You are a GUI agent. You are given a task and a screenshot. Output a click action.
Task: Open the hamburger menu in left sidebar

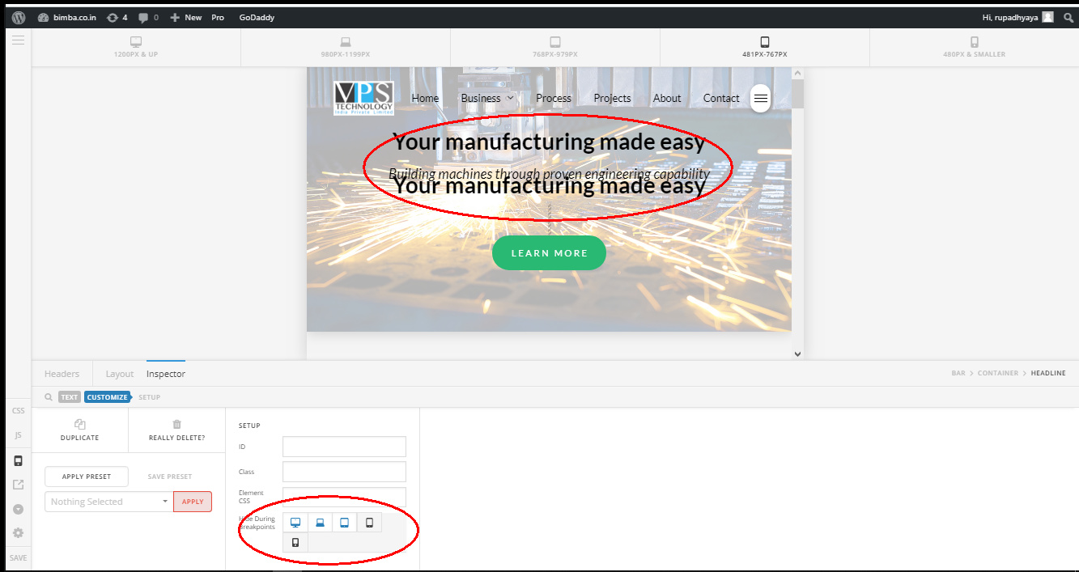[x=18, y=40]
